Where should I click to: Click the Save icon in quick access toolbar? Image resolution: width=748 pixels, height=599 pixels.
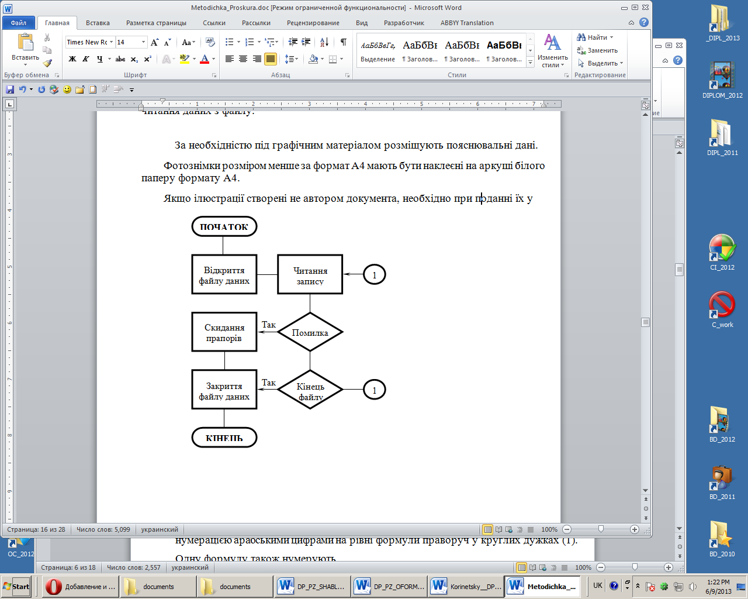(10, 89)
